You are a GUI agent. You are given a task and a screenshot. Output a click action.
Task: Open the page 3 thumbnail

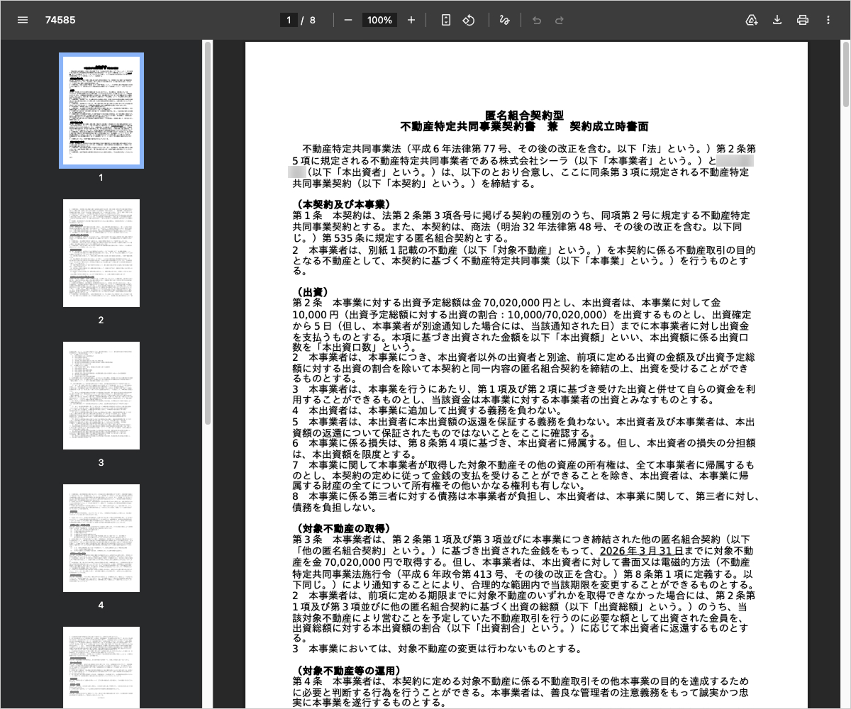tap(101, 396)
